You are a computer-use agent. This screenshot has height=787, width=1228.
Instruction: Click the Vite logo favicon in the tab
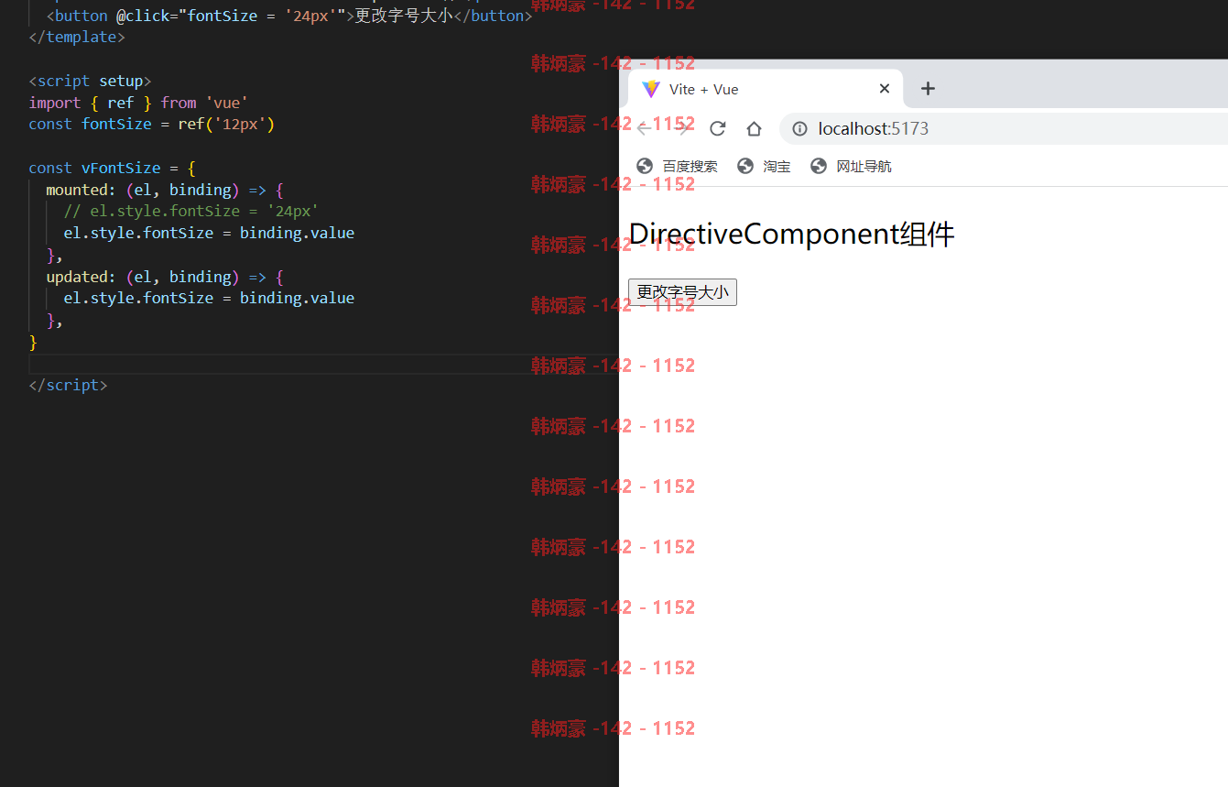pos(650,89)
